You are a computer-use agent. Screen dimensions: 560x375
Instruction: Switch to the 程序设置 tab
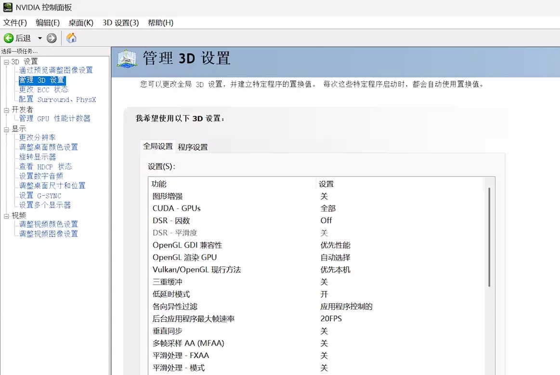pos(193,147)
